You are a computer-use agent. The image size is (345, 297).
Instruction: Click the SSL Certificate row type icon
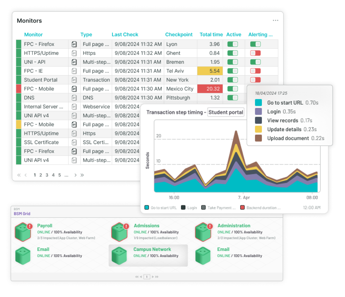coord(74,142)
